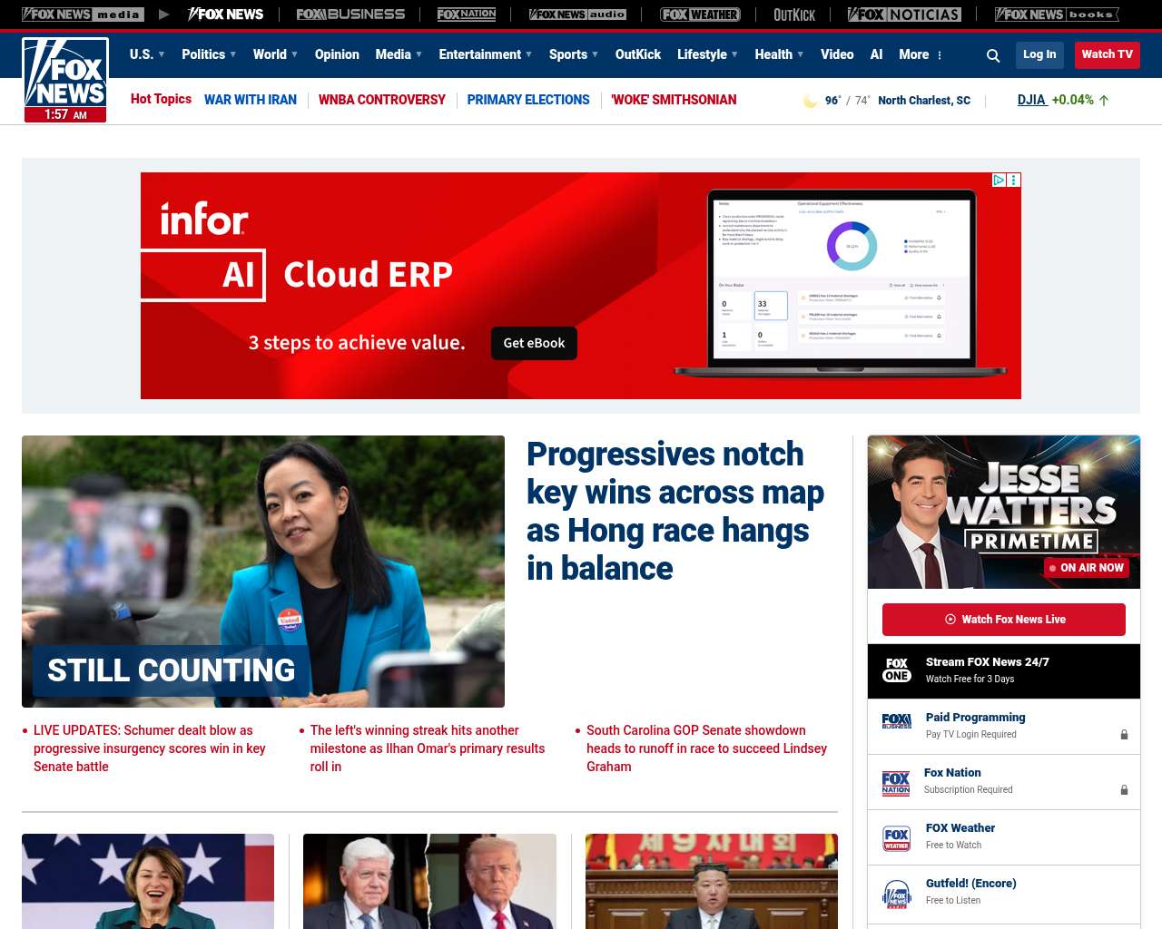Select the Primary Elections hot topic
The width and height of the screenshot is (1162, 929).
[528, 100]
